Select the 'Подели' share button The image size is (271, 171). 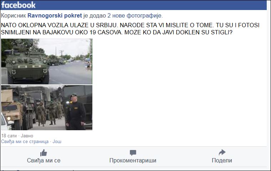(x=222, y=160)
